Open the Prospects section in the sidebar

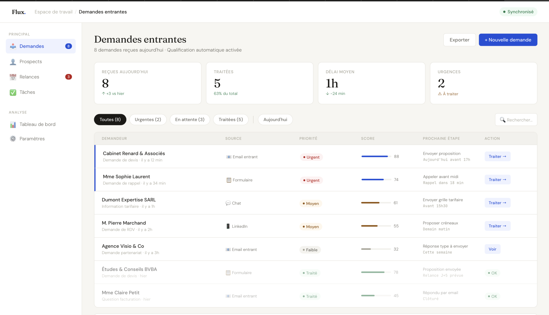(30, 61)
